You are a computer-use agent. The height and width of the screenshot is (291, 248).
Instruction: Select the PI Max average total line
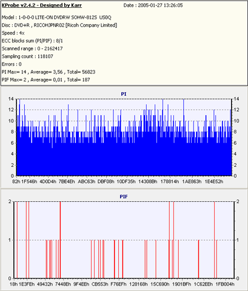point(49,72)
